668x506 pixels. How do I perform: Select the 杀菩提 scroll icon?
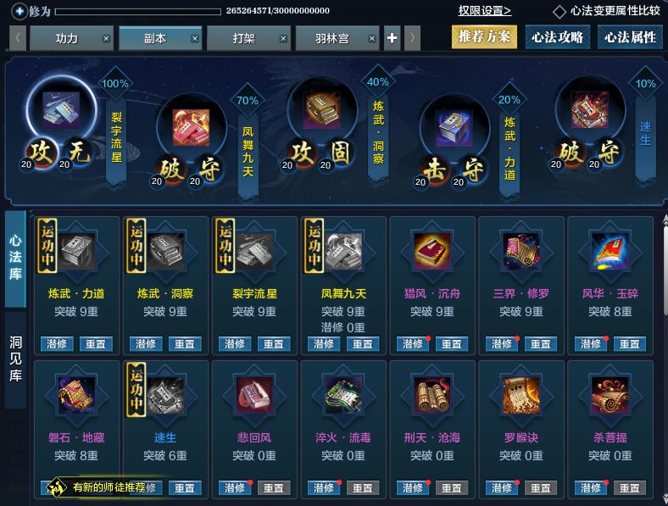[x=610, y=395]
